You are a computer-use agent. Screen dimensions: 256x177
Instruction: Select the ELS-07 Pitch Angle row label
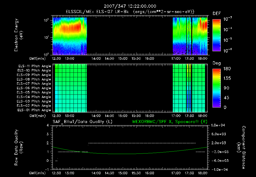pos(34,83)
